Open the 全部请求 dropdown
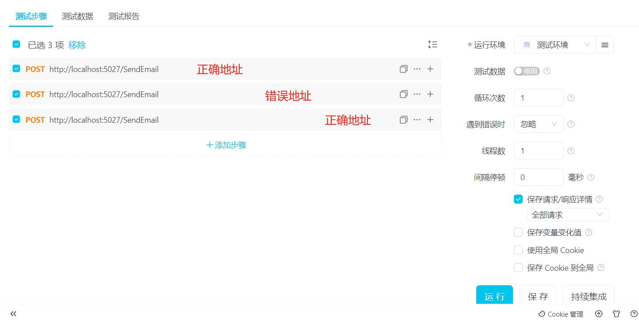Viewport: 639px width, 321px height. point(568,215)
